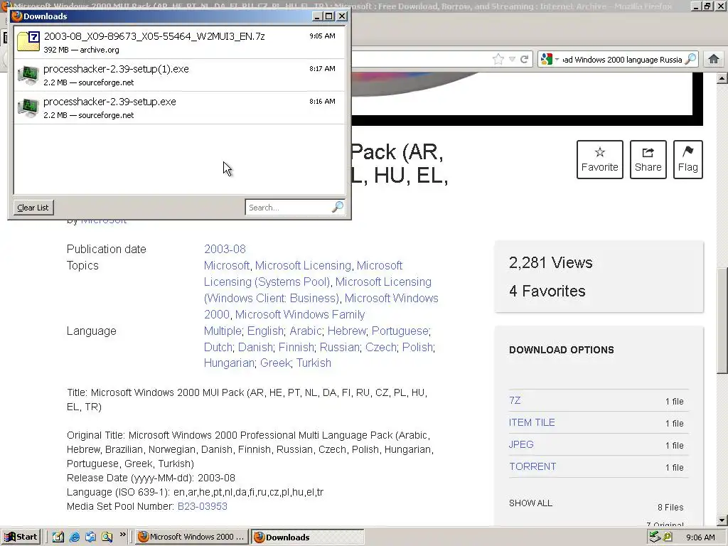Open the Russian language link
The height and width of the screenshot is (546, 728).
(x=339, y=347)
